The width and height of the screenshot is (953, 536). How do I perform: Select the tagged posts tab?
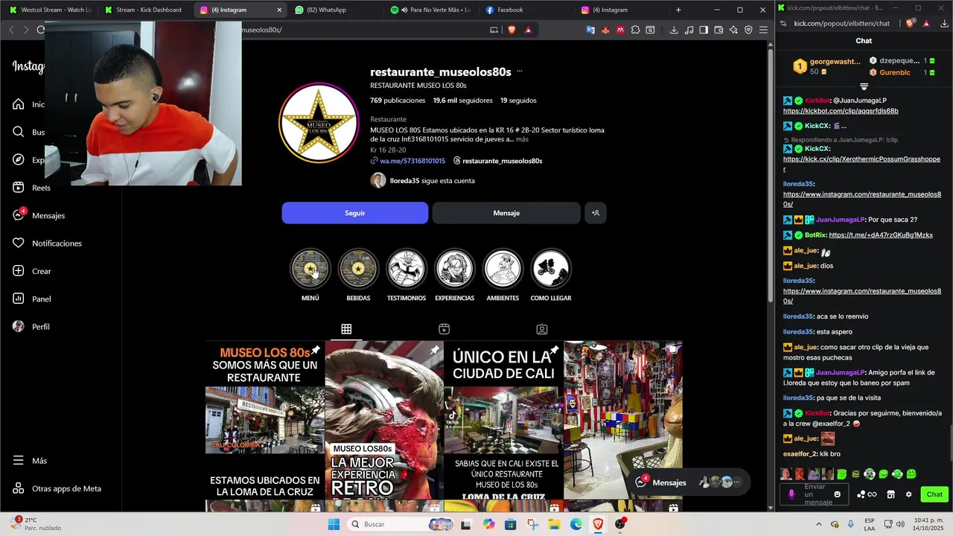pos(542,329)
